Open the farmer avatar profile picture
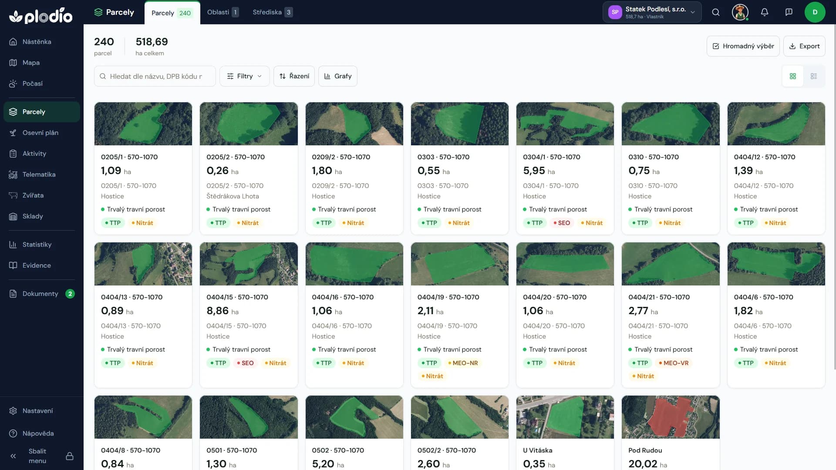The height and width of the screenshot is (470, 836). 740,12
